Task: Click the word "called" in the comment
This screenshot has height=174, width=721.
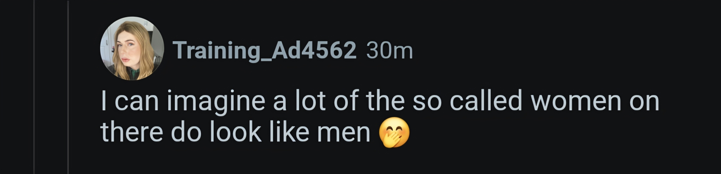Action: tap(486, 101)
